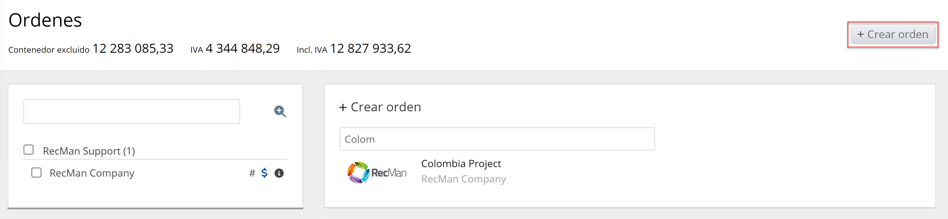Click the field containing "Colom"

[497, 139]
